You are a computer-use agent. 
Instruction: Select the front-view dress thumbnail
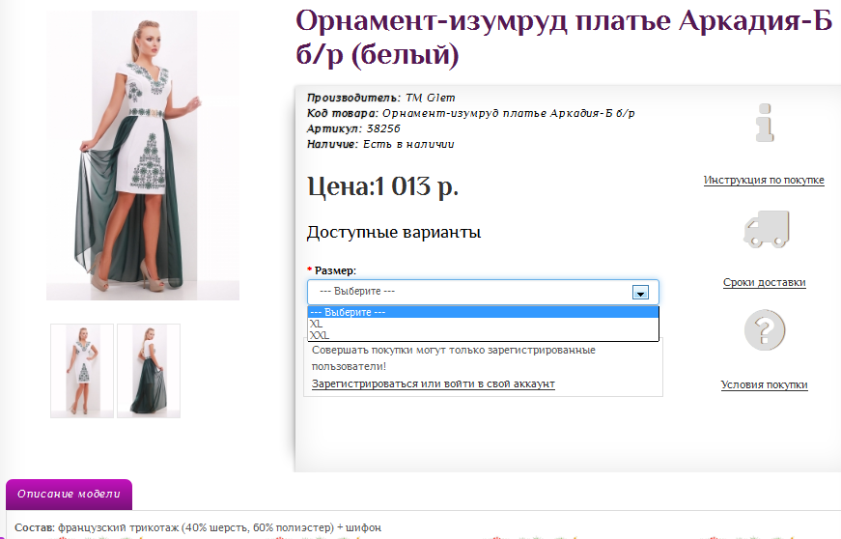coord(82,371)
